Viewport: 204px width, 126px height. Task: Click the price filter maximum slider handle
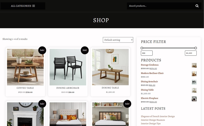pos(196,48)
